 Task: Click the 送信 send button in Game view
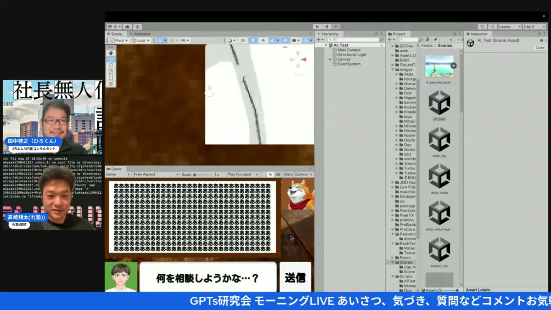(295, 277)
